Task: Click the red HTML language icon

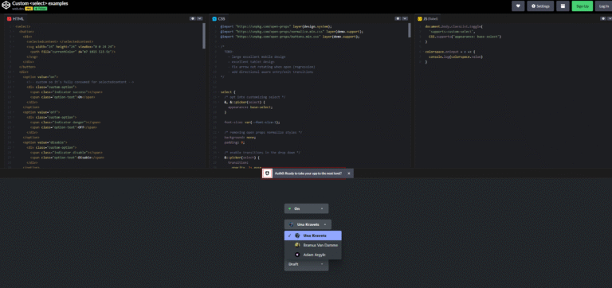Action: pyautogui.click(x=9, y=18)
